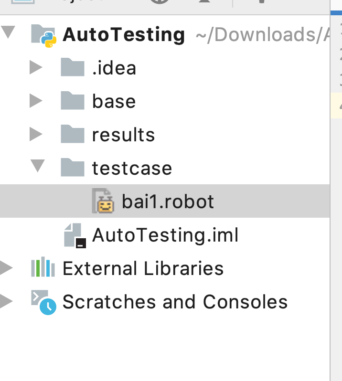The height and width of the screenshot is (381, 342).
Task: Expand the .idea folder arrow
Action: pyautogui.click(x=36, y=68)
